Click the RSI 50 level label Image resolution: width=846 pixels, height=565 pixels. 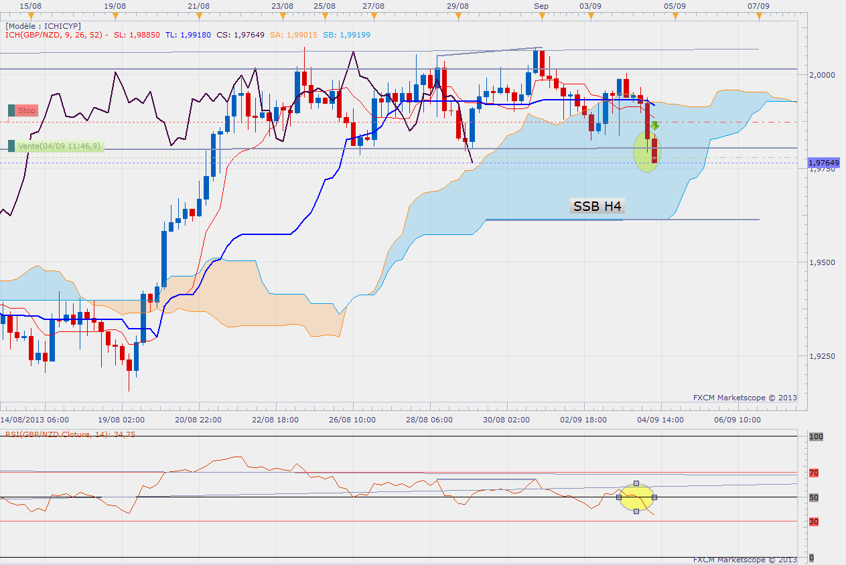(x=813, y=497)
